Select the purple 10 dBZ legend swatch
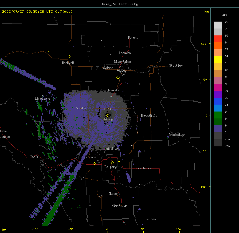The height and width of the screenshot is (233, 239). (218, 129)
